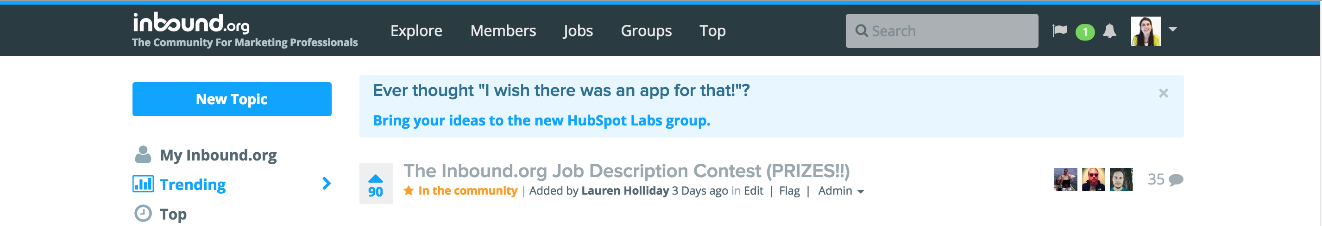
Task: Open the green notification count badge
Action: pos(1084,32)
